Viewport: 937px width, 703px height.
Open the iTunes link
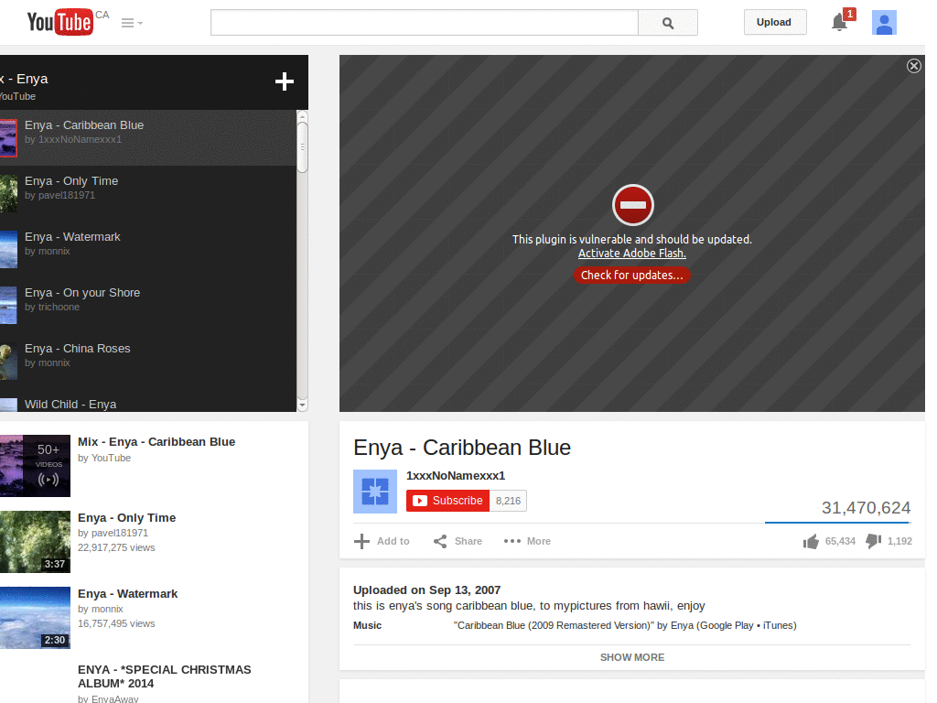[778, 625]
